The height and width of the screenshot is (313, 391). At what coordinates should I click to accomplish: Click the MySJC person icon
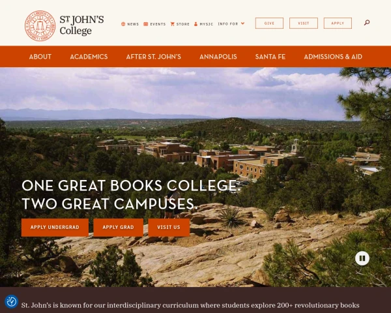195,24
